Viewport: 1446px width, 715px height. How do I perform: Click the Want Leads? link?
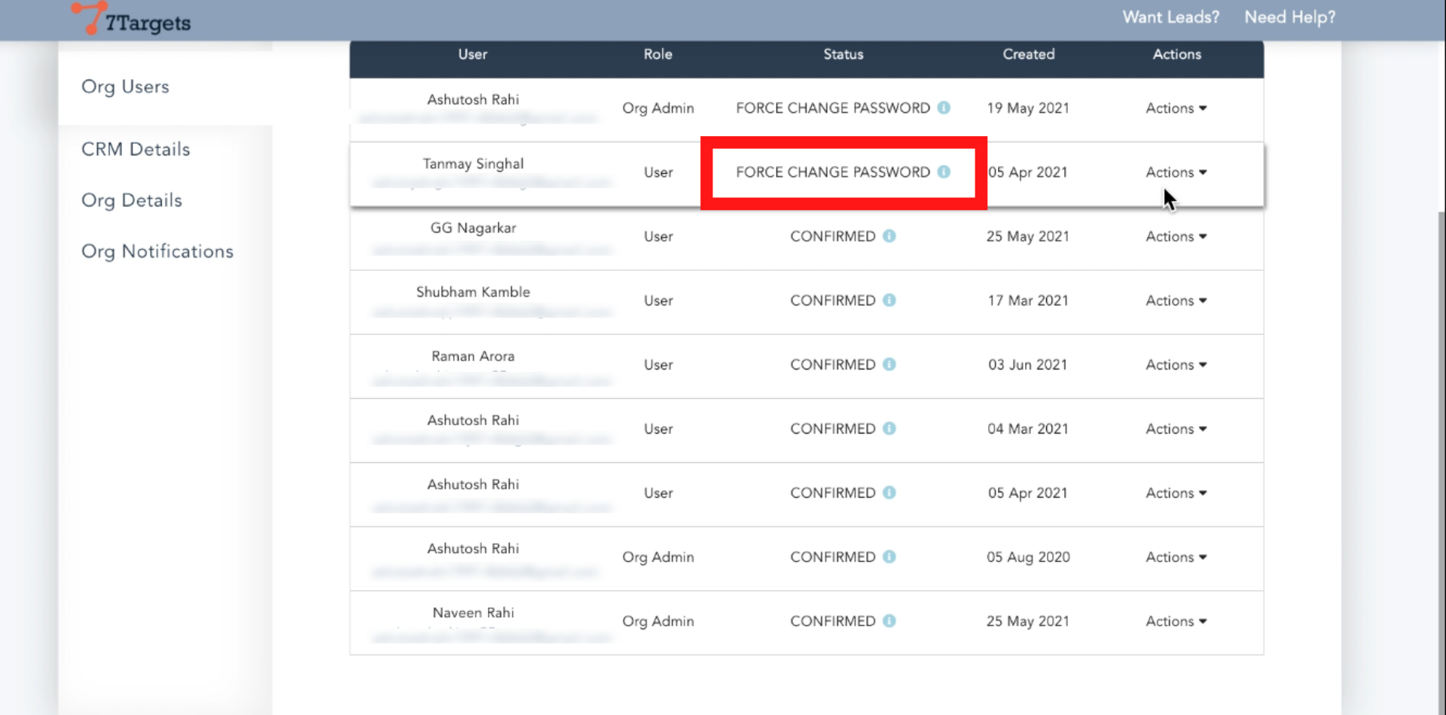pyautogui.click(x=1170, y=17)
